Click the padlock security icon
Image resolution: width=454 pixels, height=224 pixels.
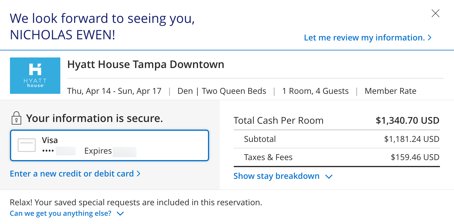click(x=16, y=118)
